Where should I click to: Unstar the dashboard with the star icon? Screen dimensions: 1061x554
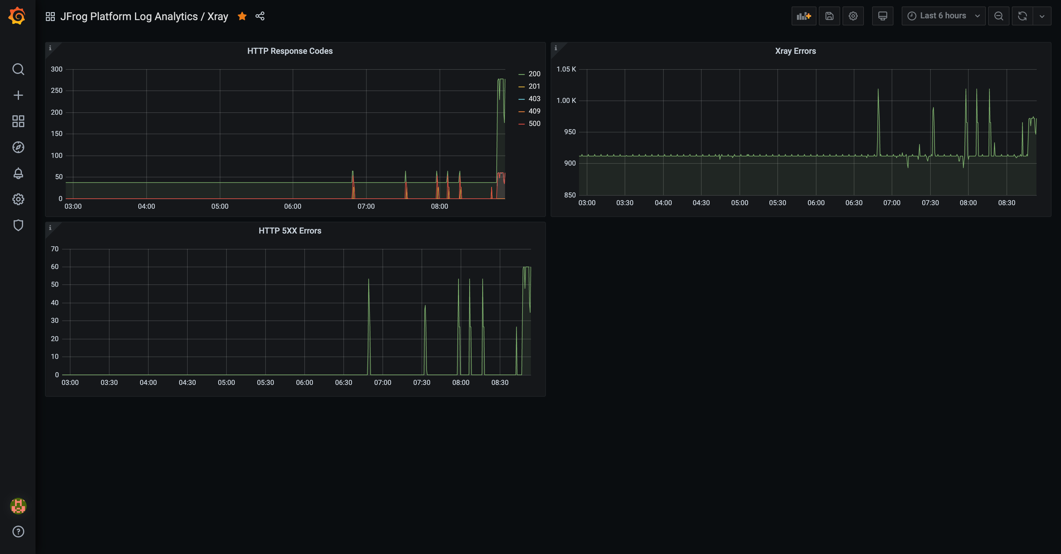[242, 16]
